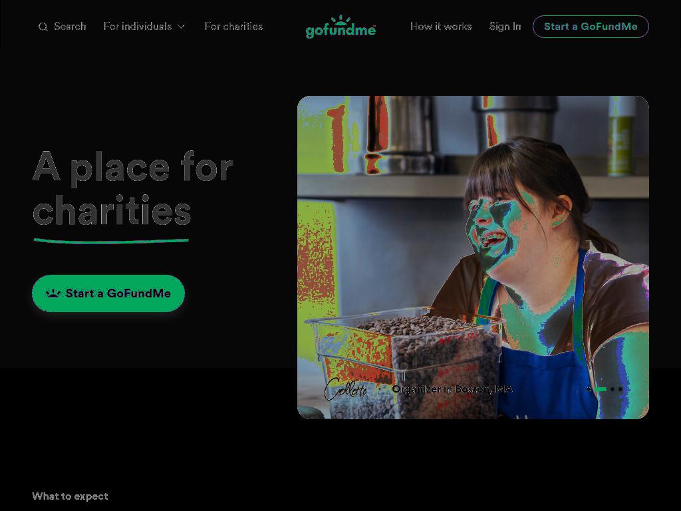Expand the For individuals menu
Screen dimensions: 681x511
(x=144, y=27)
